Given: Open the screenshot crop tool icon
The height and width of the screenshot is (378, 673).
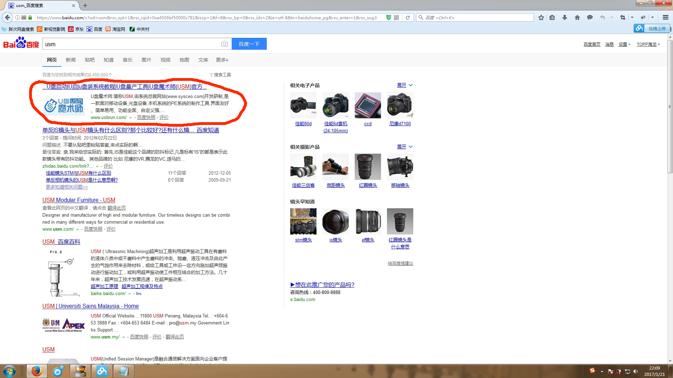Looking at the screenshot, I should (623, 17).
